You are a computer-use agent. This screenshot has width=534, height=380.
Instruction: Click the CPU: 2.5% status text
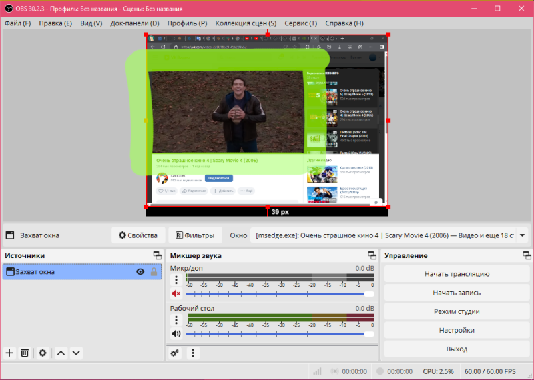[x=438, y=371]
